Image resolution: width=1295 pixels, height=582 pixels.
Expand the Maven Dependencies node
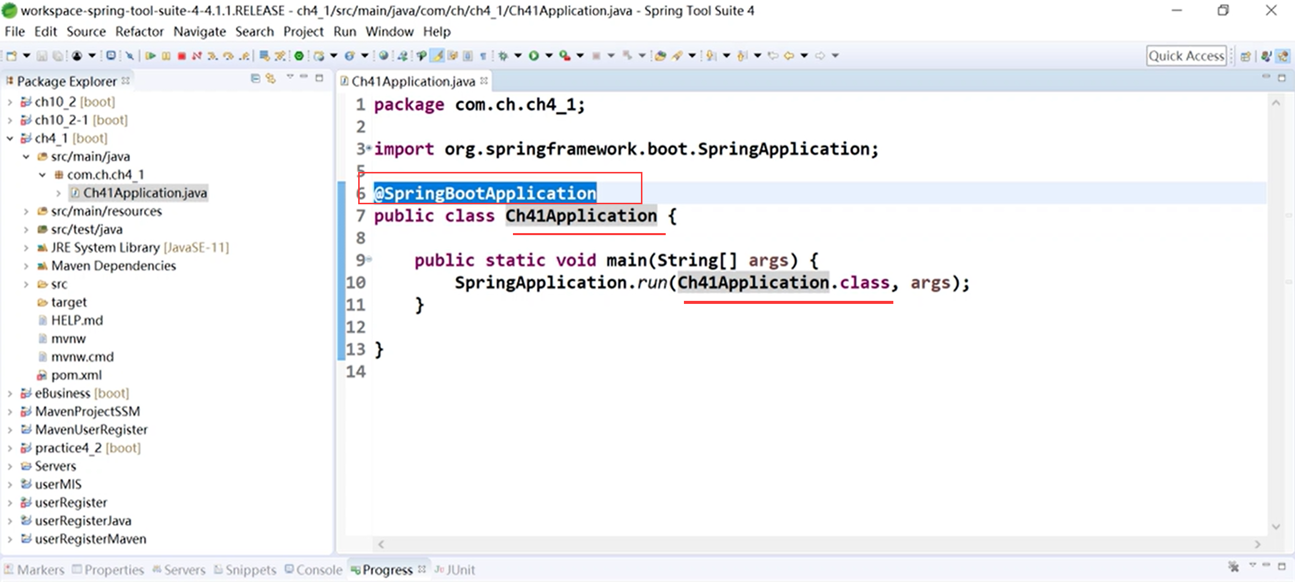[x=26, y=266]
